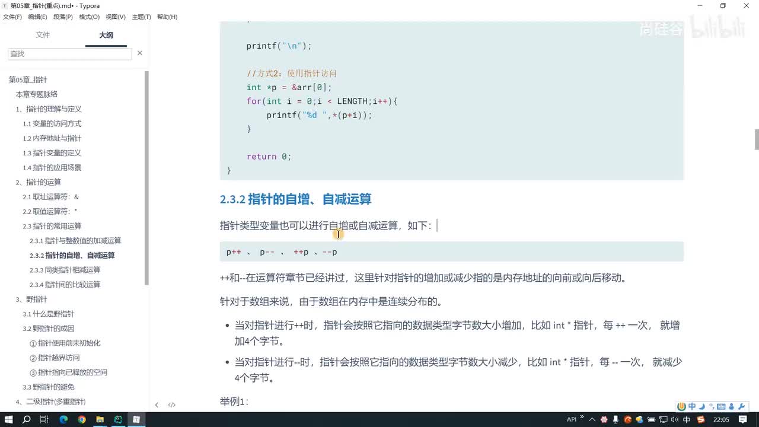
Task: Open outline entry 1.1 变量的访问方式
Action: coord(52,123)
